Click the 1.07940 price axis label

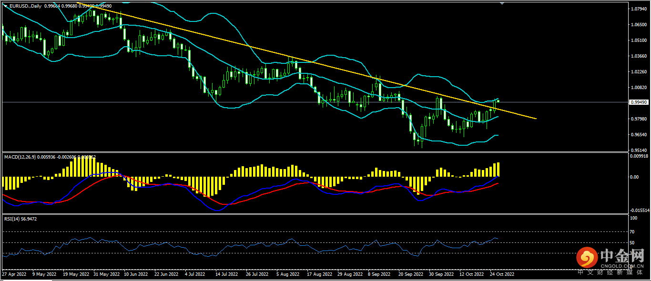coord(638,9)
